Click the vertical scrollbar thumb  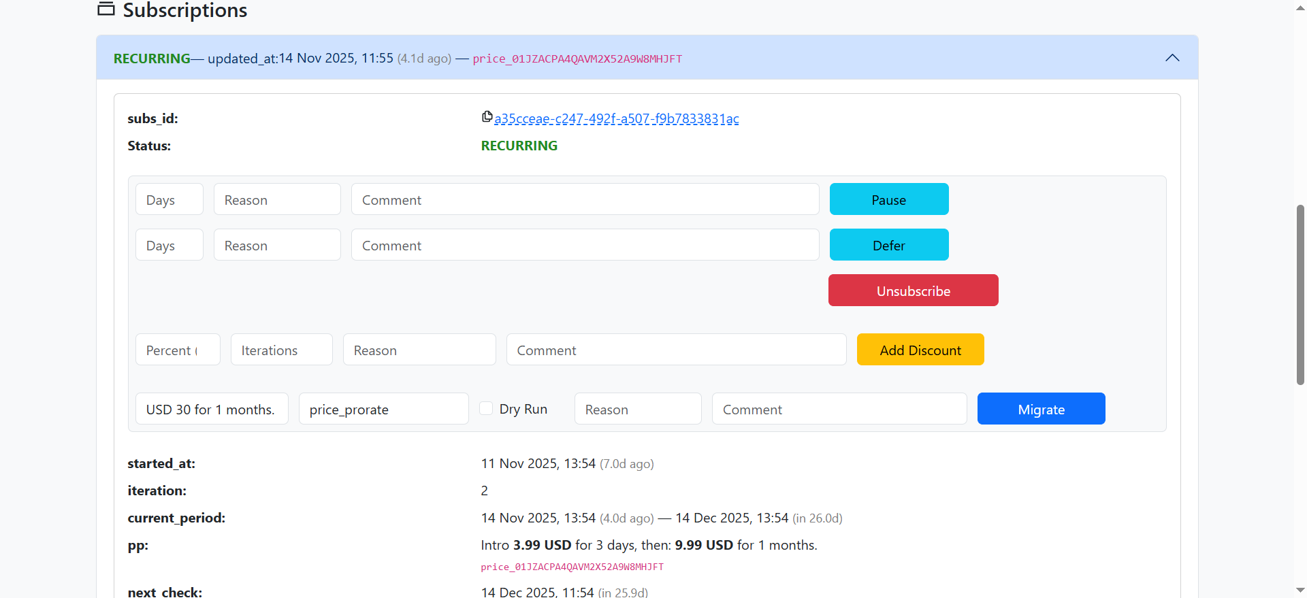point(1300,294)
